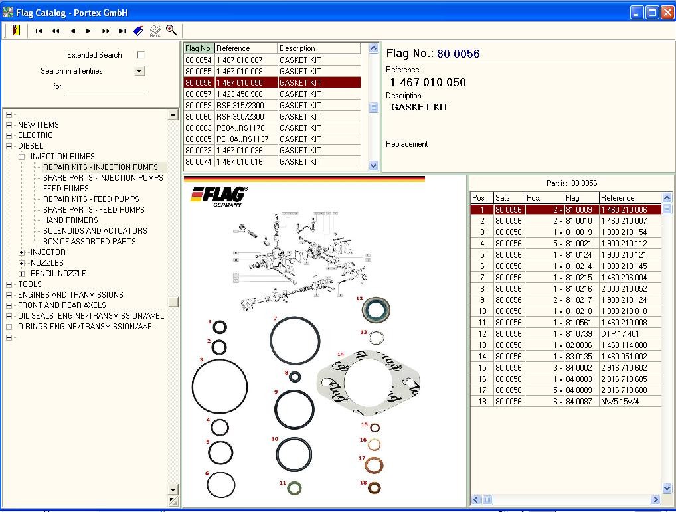Click the exit door icon in toolbar
This screenshot has width=676, height=512.
[x=17, y=30]
